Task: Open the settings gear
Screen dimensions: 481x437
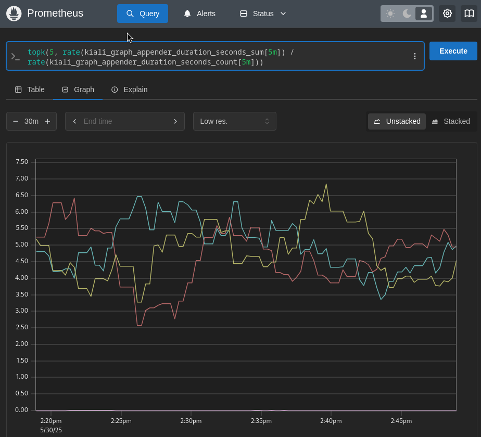Action: [447, 14]
